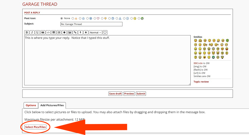
Task: Insert the sunglasses cool smiley
Action: point(222,49)
